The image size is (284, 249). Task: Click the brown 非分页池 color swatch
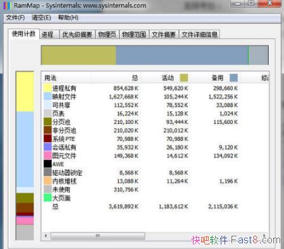click(x=47, y=130)
